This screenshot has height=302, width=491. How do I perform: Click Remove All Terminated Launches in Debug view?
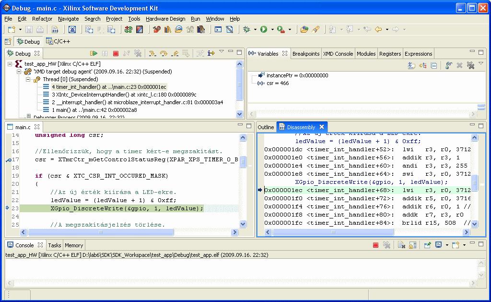(x=138, y=54)
